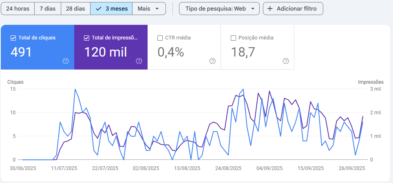
Task: Choose the 28 dias date range
Action: (x=75, y=9)
